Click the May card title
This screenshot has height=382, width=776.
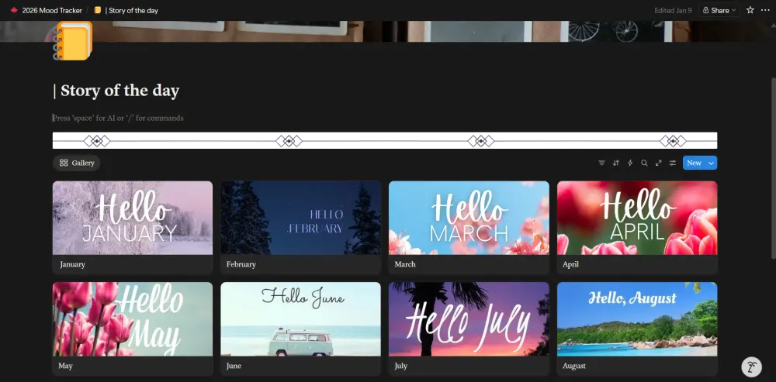tap(65, 367)
